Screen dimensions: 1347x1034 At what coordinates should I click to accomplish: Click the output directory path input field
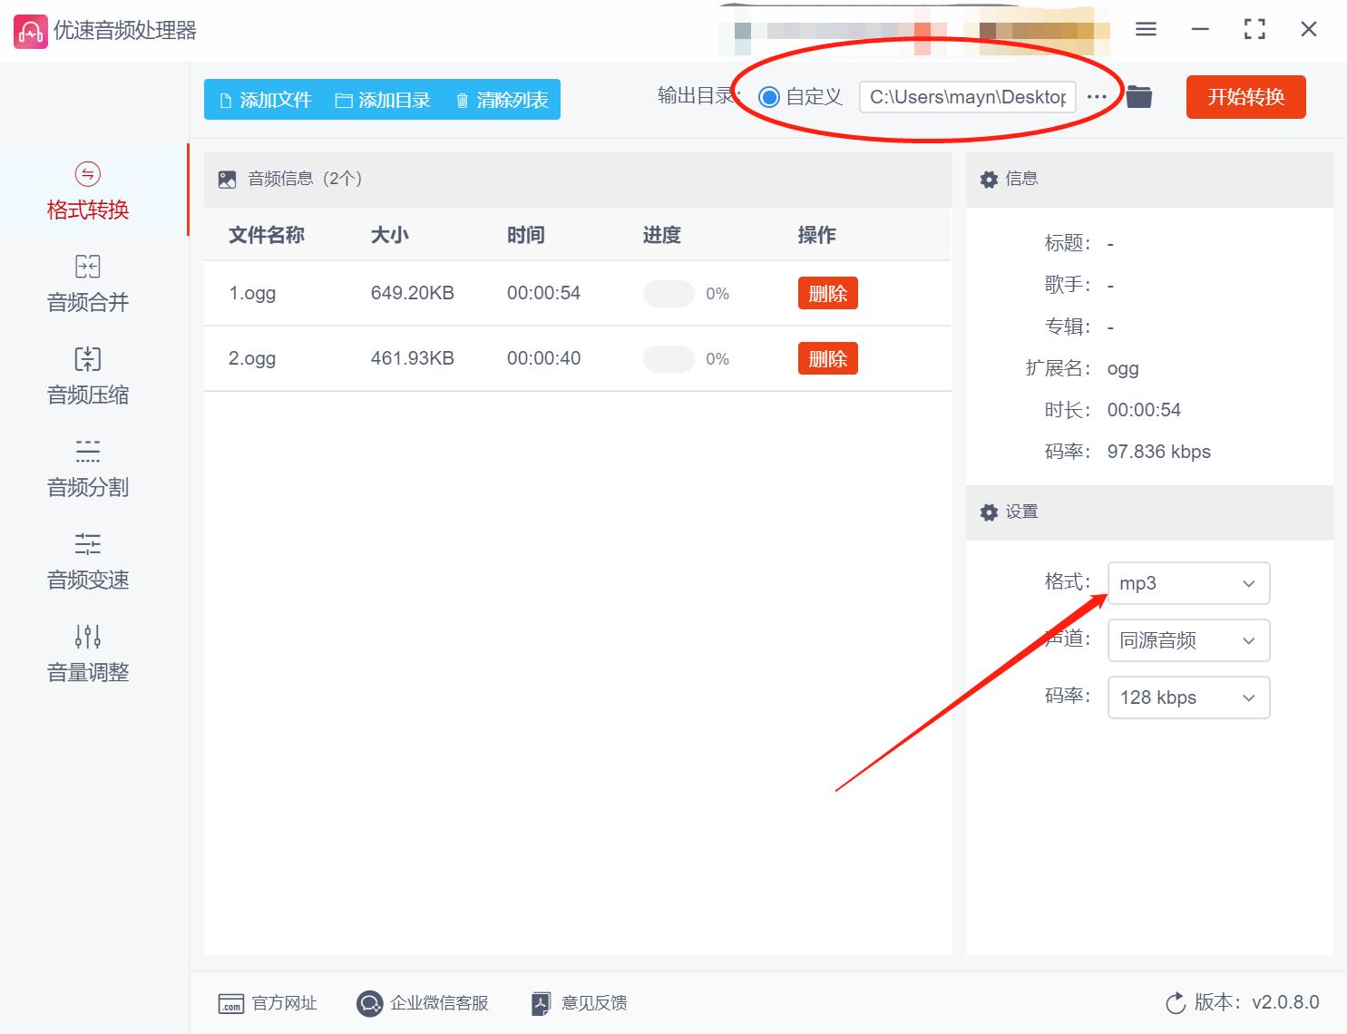pos(966,96)
